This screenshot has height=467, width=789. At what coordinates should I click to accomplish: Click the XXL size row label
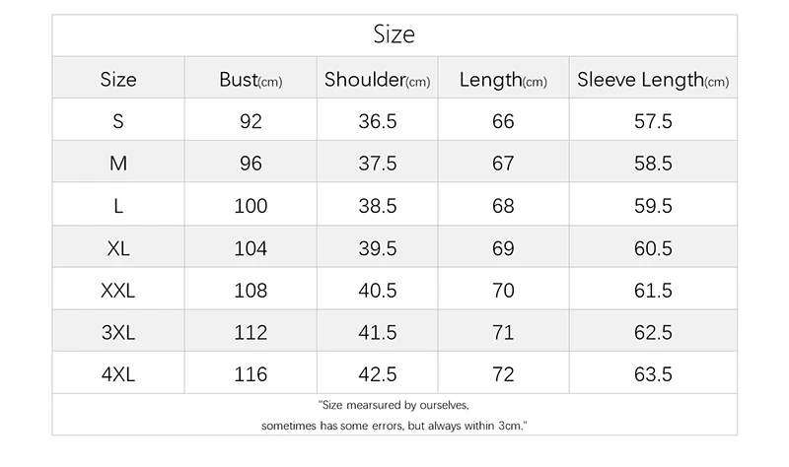[x=118, y=291]
